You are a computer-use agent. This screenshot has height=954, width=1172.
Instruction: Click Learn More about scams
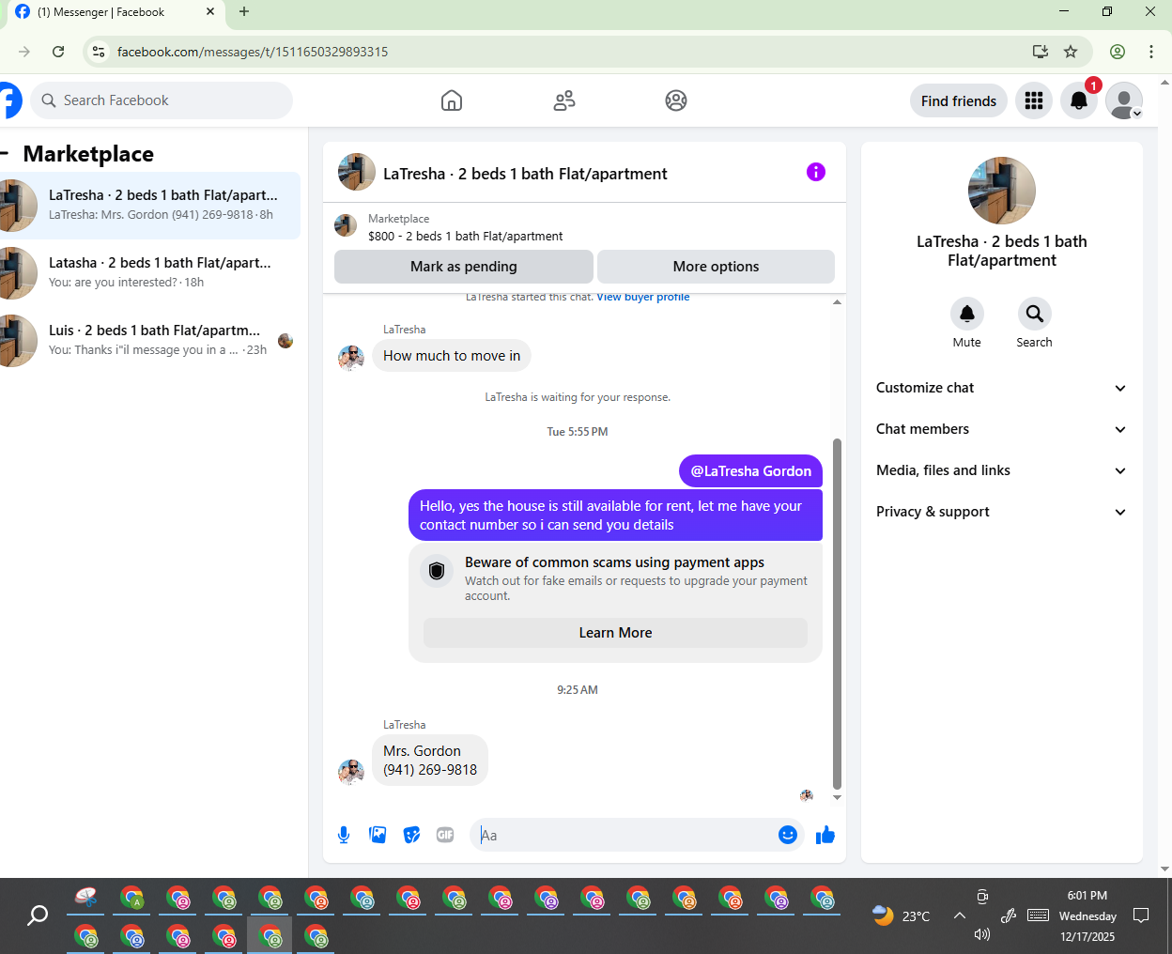tap(615, 633)
